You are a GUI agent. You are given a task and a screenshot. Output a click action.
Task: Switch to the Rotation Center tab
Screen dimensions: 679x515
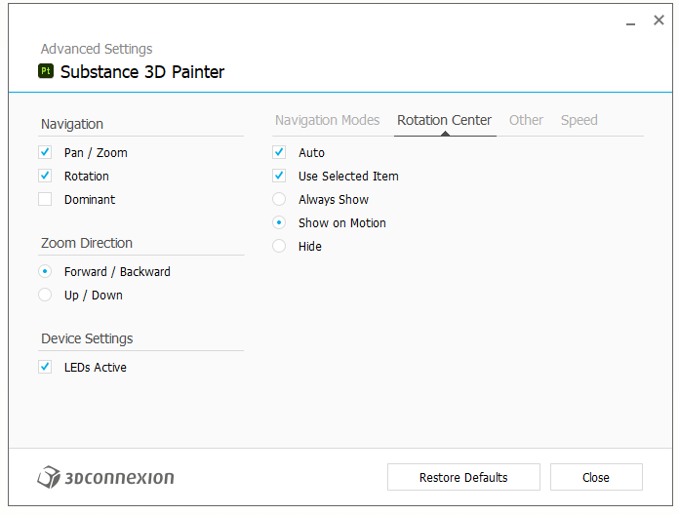tap(444, 120)
